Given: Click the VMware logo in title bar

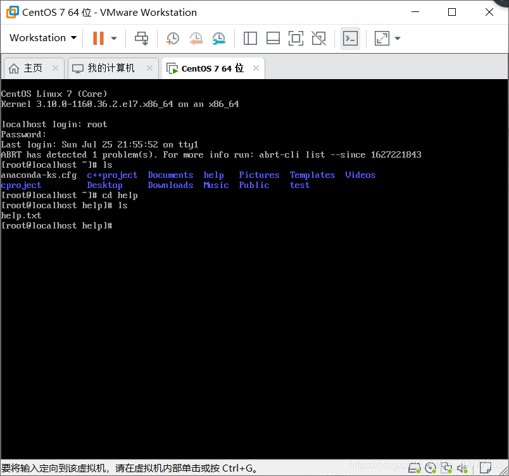Looking at the screenshot, I should coord(12,12).
